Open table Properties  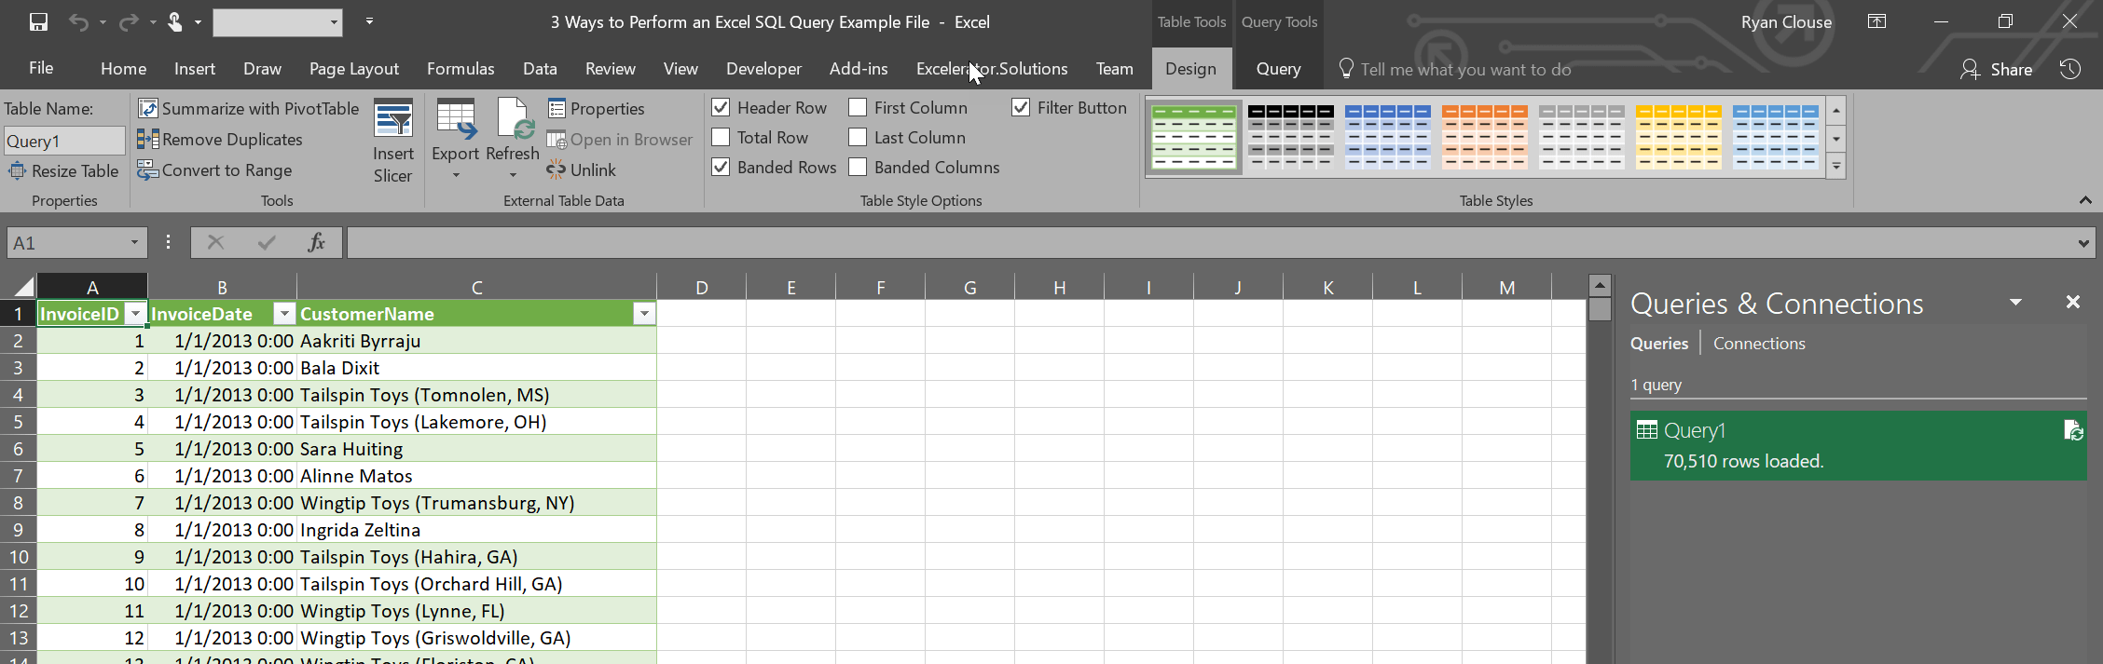[597, 108]
